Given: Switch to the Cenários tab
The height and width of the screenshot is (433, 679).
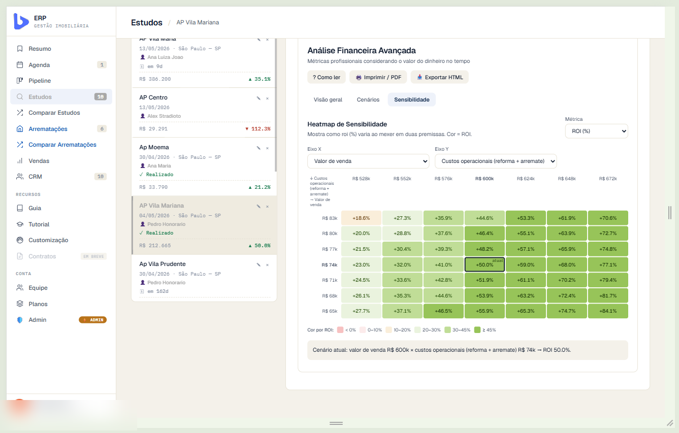Looking at the screenshot, I should (368, 99).
